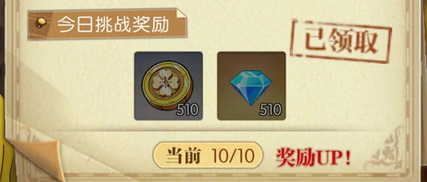
Task: Open the 今日挑战奖励 header banner
Action: 107,24
